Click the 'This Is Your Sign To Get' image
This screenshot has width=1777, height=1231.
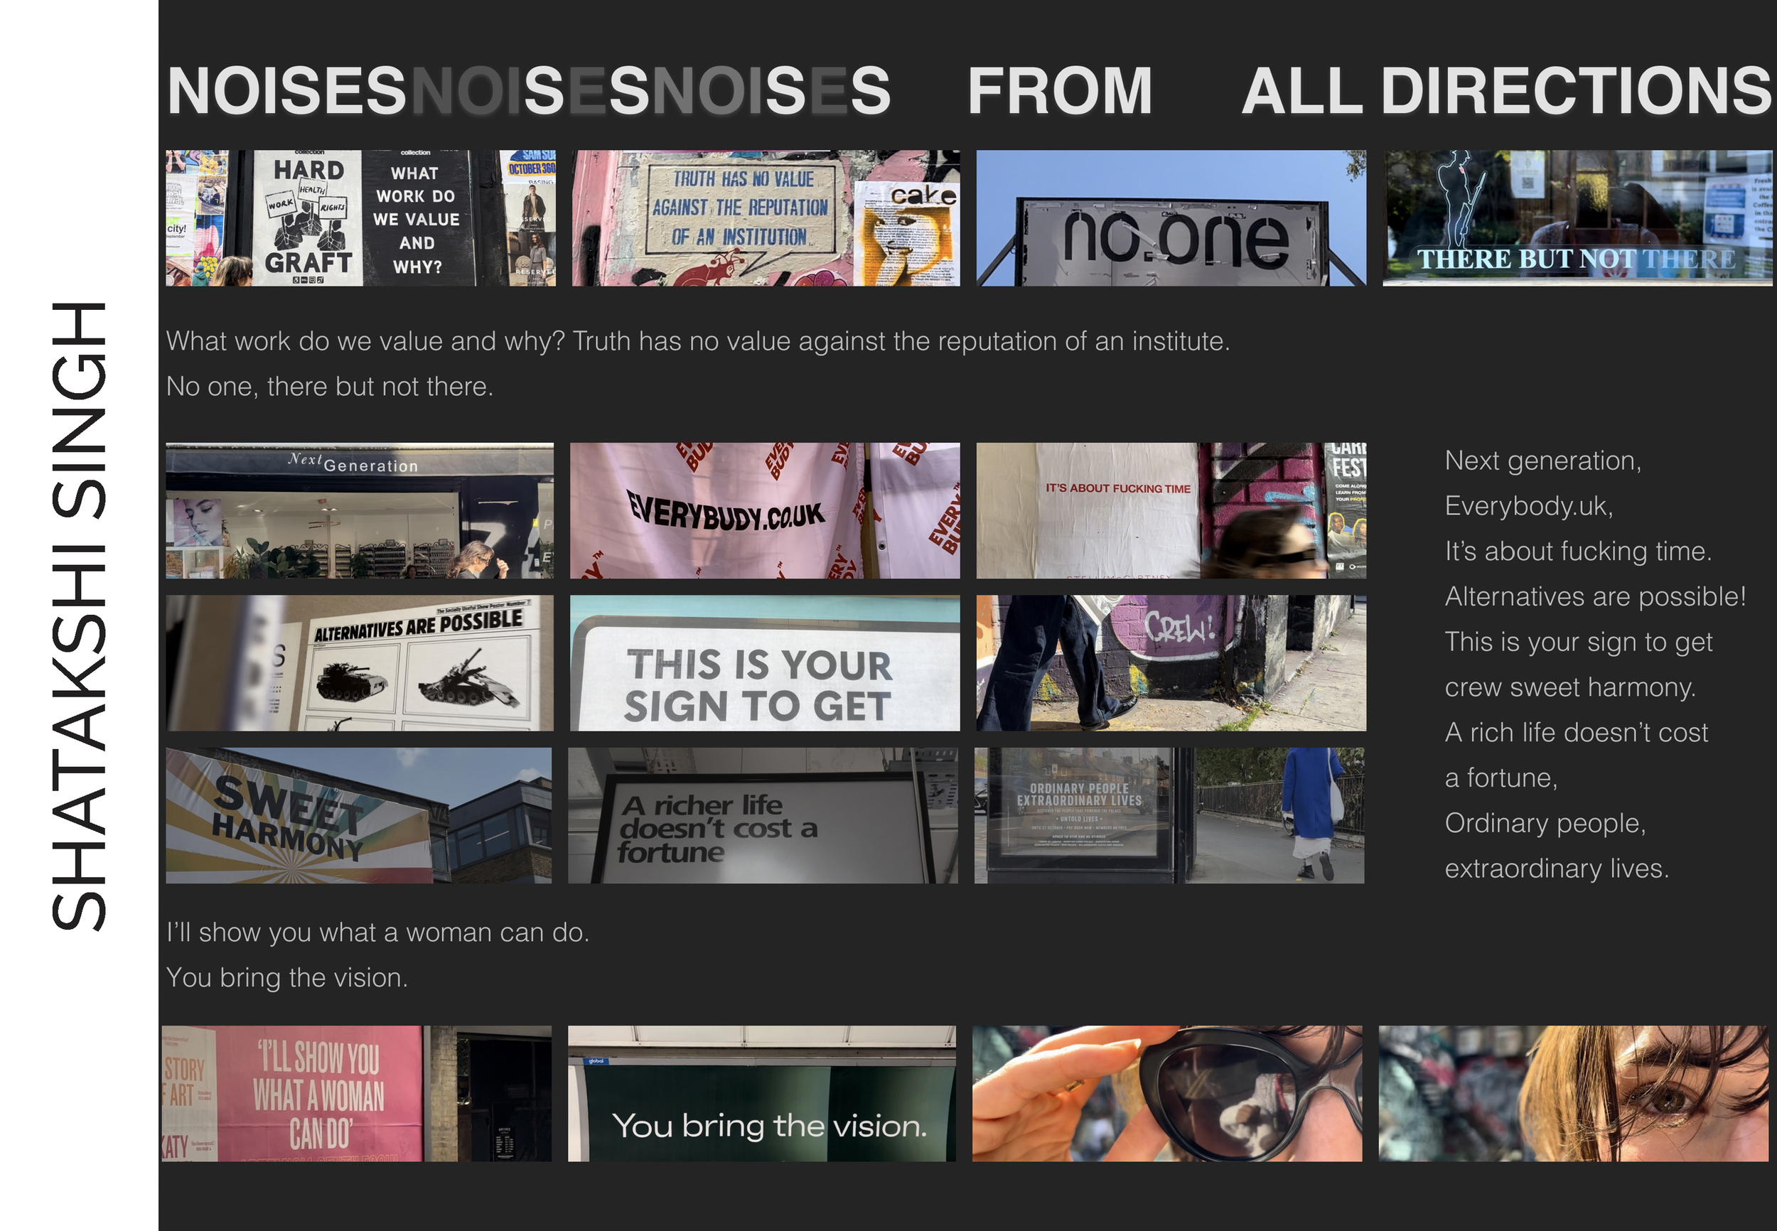(x=764, y=662)
